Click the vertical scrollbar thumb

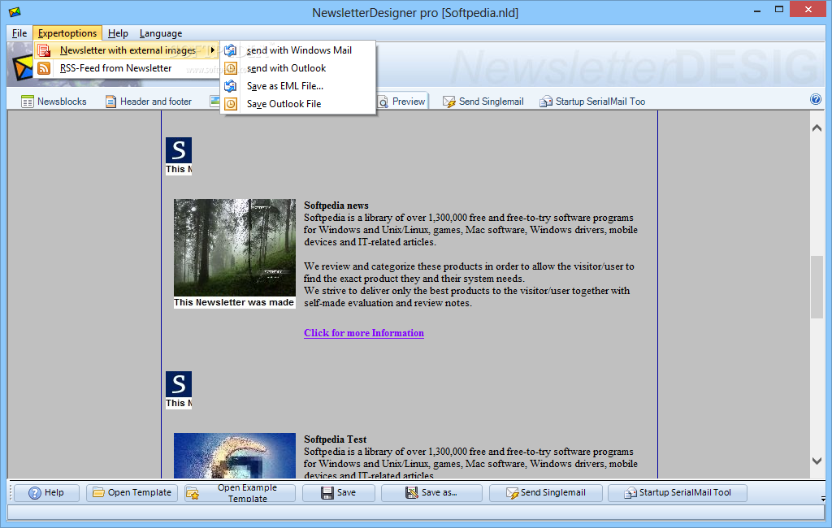click(x=817, y=287)
